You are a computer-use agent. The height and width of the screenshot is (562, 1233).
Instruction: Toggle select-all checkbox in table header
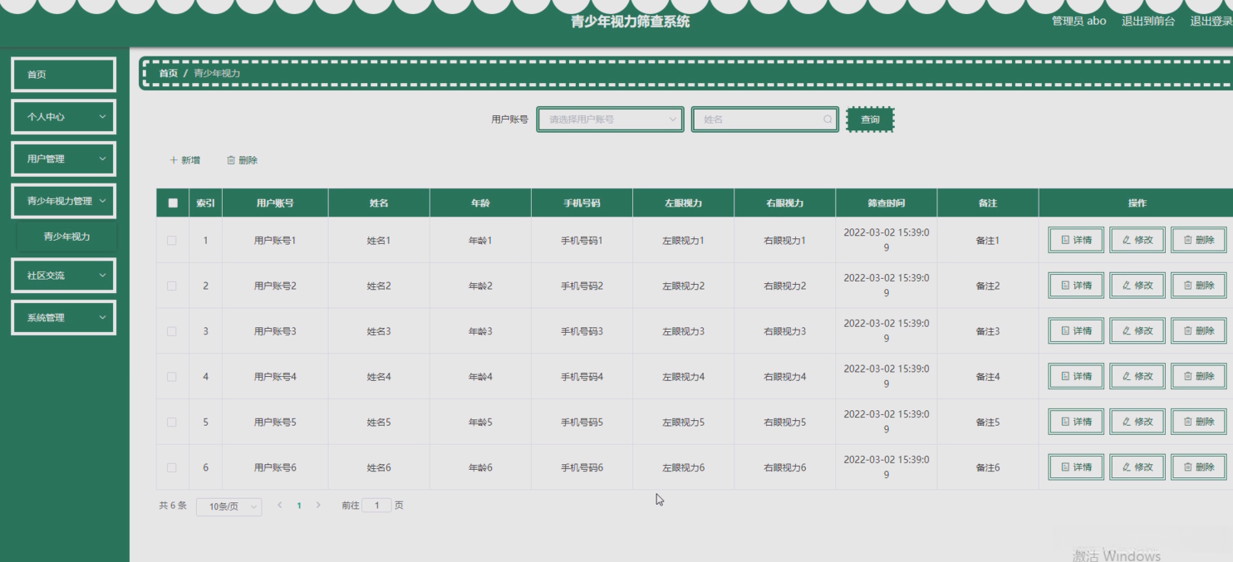[x=173, y=203]
